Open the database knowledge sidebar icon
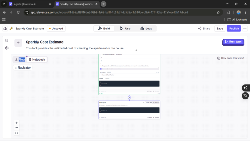The image size is (250, 141). [x=7, y=40]
